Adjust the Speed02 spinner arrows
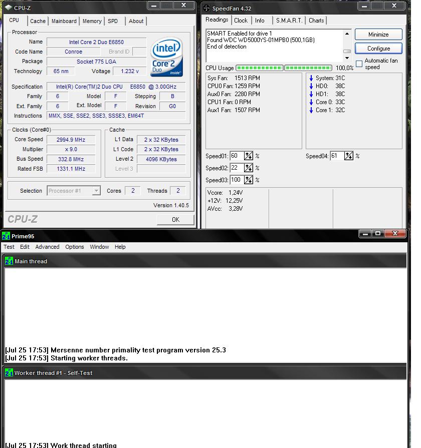The width and height of the screenshot is (421, 448). click(248, 168)
